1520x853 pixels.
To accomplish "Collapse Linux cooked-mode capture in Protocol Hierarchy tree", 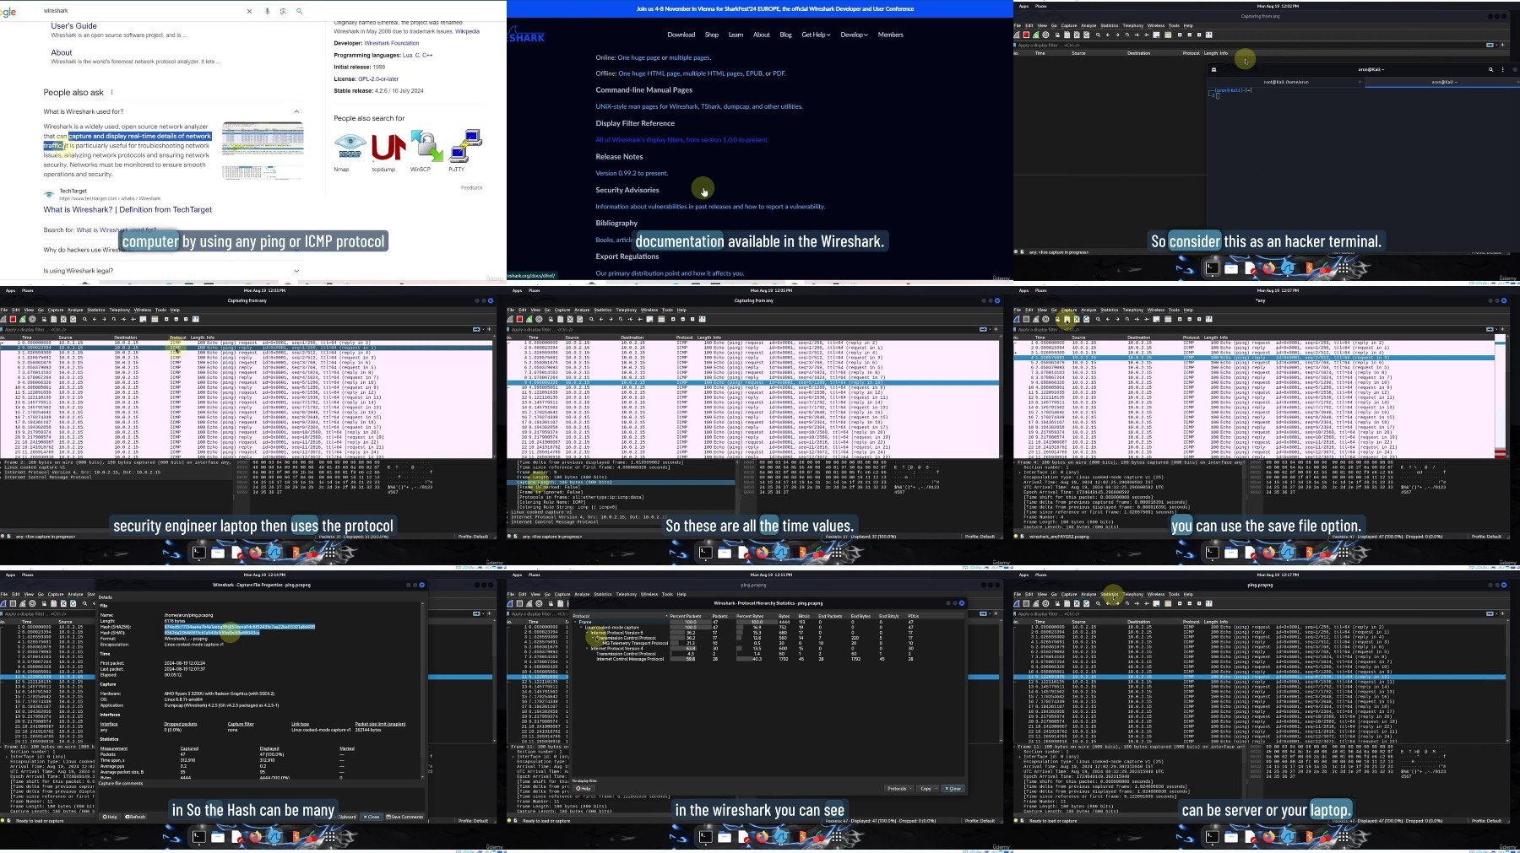I will click(581, 628).
